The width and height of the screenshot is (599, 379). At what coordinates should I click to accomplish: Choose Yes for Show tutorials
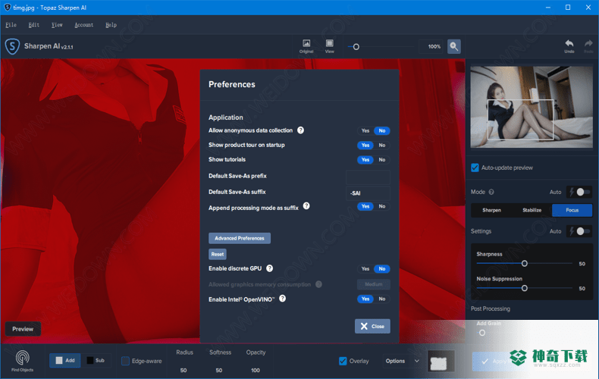click(365, 160)
